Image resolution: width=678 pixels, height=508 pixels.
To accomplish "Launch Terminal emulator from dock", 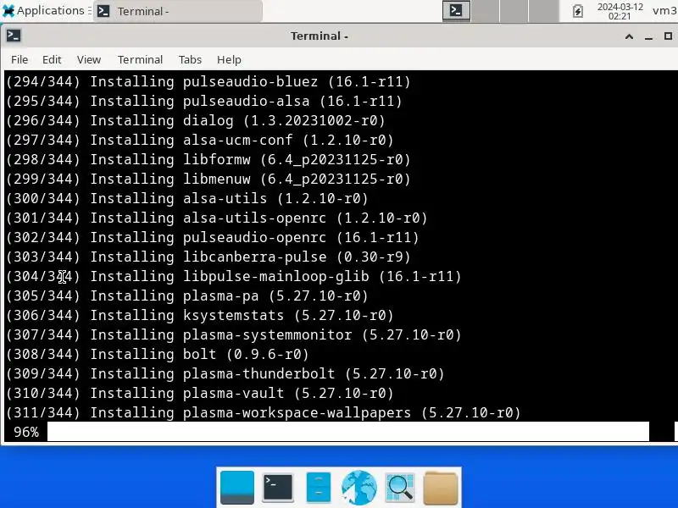I will (278, 488).
